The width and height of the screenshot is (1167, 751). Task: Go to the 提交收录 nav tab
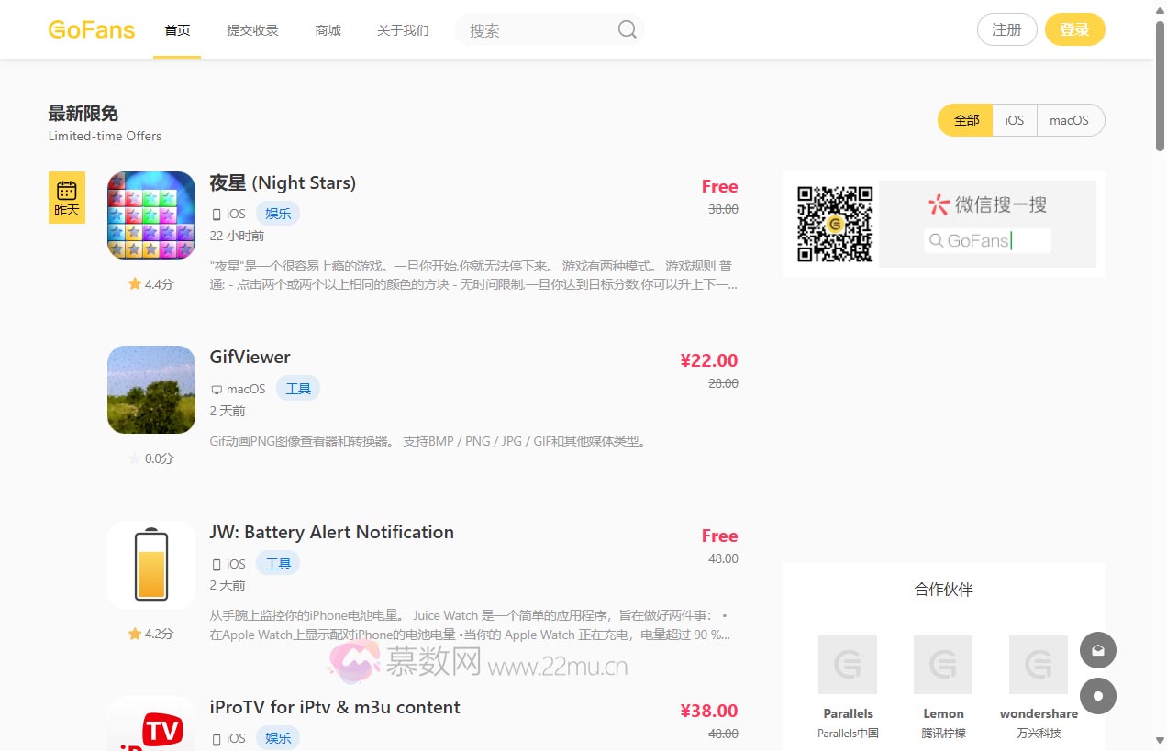coord(252,30)
